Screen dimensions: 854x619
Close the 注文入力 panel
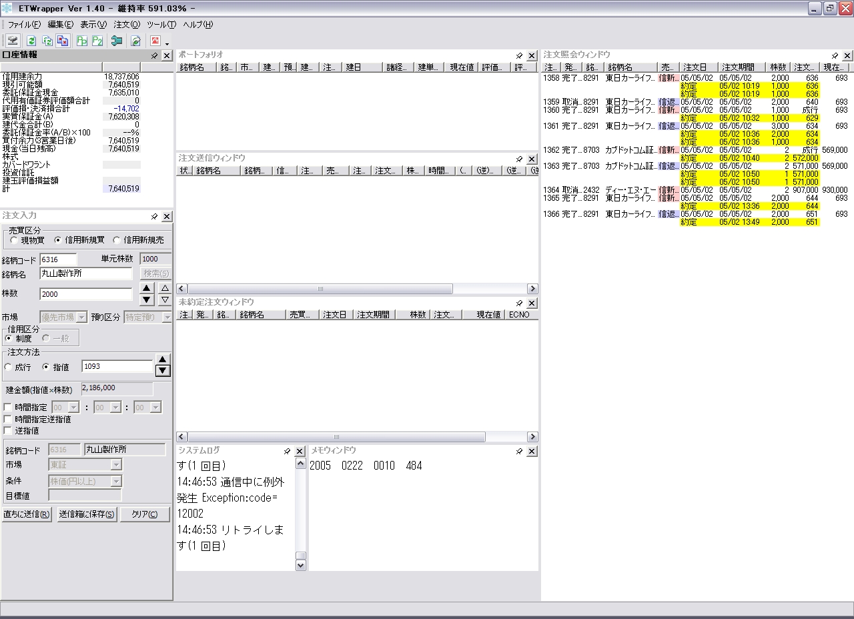[x=167, y=216]
